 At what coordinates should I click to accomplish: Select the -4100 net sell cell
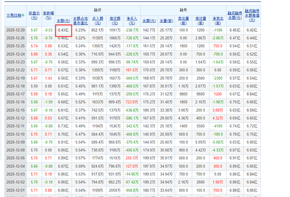click(x=218, y=126)
